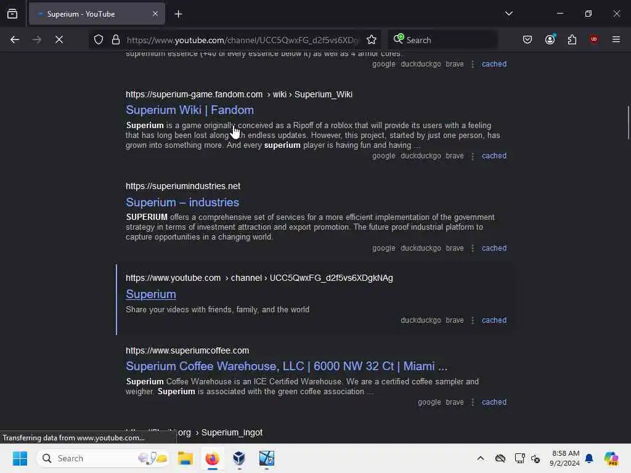Open cached copy of YouTube result
The image size is (631, 473).
[494, 320]
